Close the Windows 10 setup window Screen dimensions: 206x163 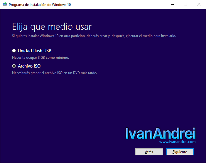coord(199,5)
